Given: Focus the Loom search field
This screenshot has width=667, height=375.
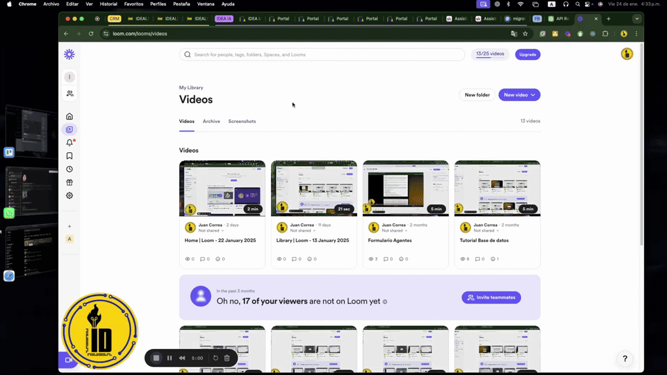Looking at the screenshot, I should pyautogui.click(x=322, y=55).
